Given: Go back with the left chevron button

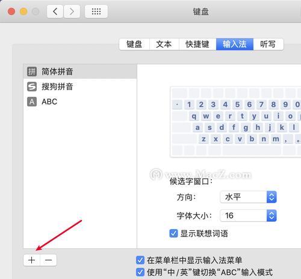Looking at the screenshot, I should [55, 11].
